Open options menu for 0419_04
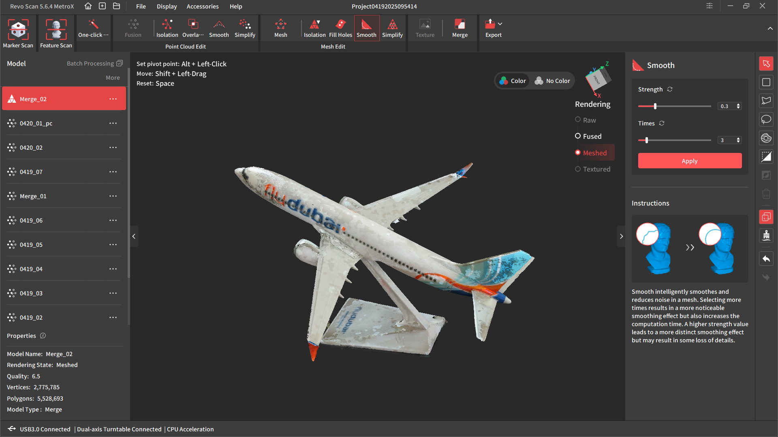This screenshot has height=437, width=778. (113, 269)
